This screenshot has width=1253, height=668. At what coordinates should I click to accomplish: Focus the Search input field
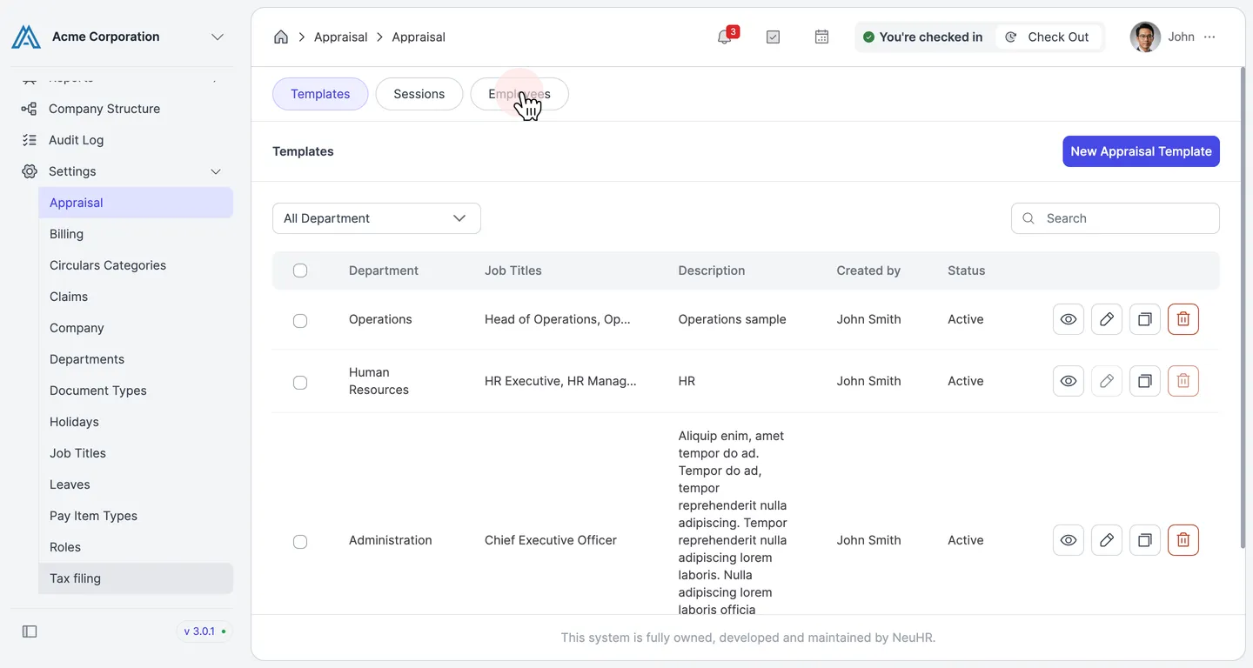[x=1116, y=218]
